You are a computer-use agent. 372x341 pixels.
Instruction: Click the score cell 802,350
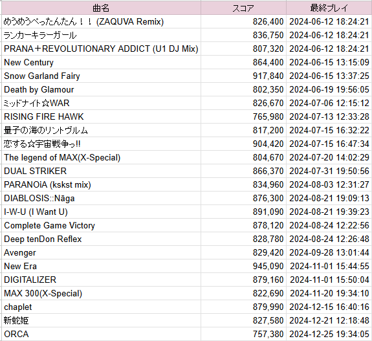(243, 89)
